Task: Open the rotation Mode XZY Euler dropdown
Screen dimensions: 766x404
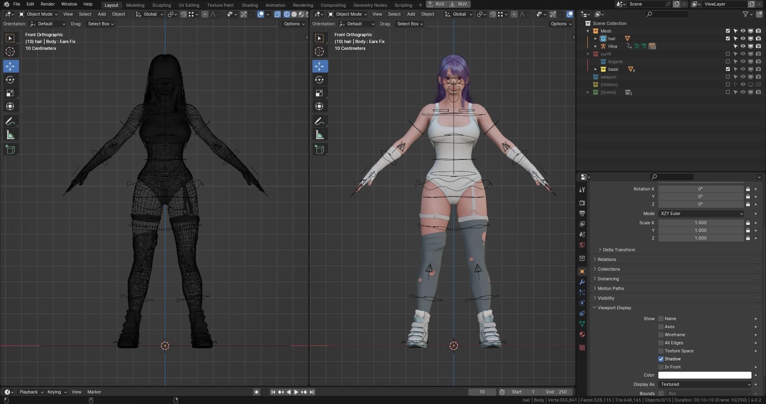Action: (x=701, y=213)
